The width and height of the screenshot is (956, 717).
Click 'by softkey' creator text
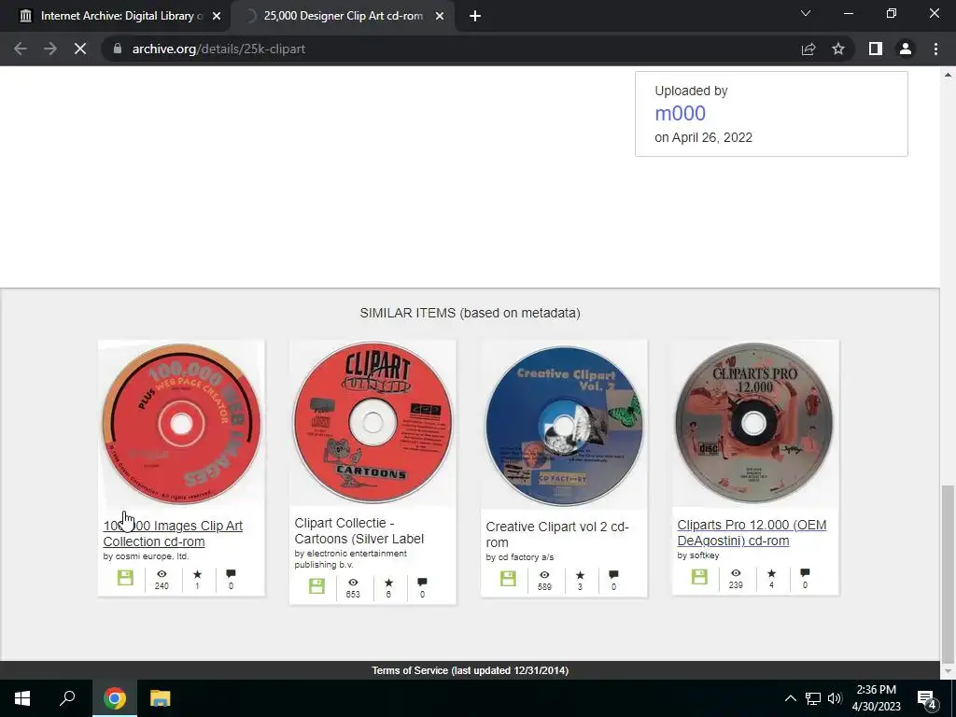pyautogui.click(x=698, y=555)
